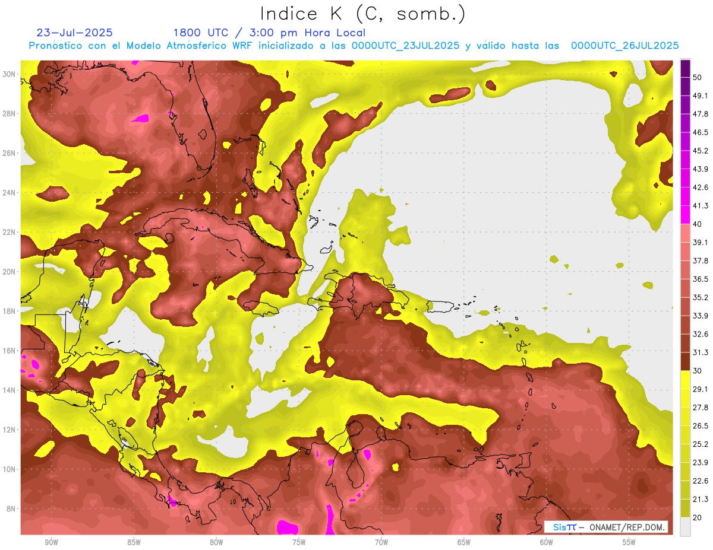Click the '14N' latitude label
Screen dimensions: 713x550
pos(9,390)
